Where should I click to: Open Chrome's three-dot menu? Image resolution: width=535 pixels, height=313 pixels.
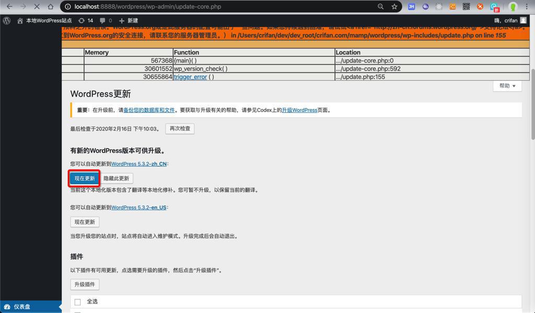(527, 6)
